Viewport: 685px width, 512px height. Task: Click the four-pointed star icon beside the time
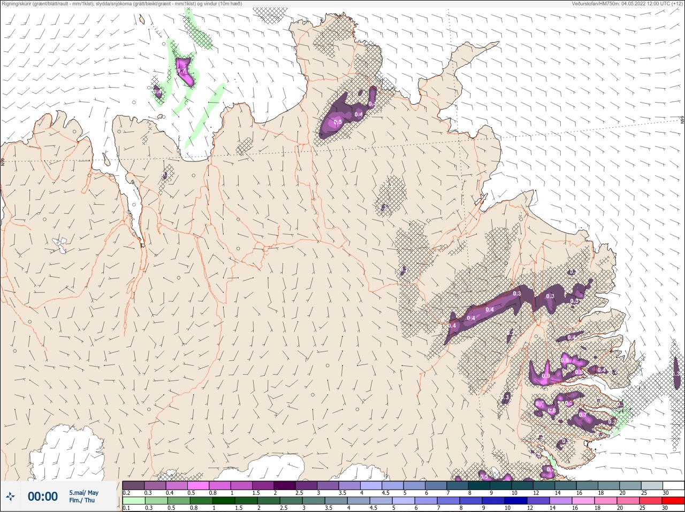(x=10, y=497)
